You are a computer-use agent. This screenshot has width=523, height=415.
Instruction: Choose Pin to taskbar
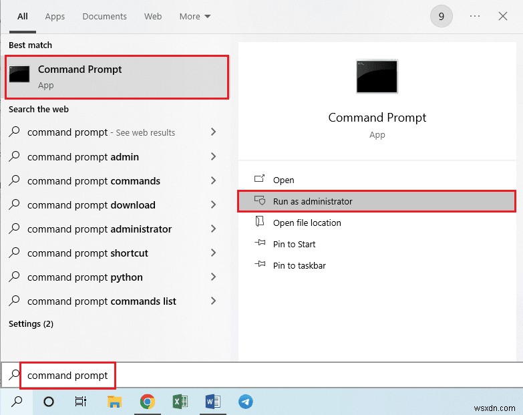(377, 265)
